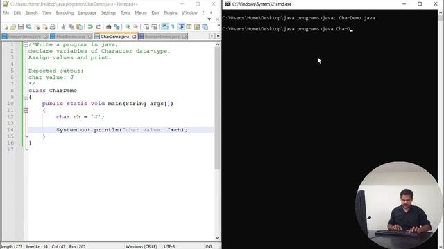Switch to the IntegerDemo.java tab
The height and width of the screenshot is (249, 444).
[x=25, y=37]
